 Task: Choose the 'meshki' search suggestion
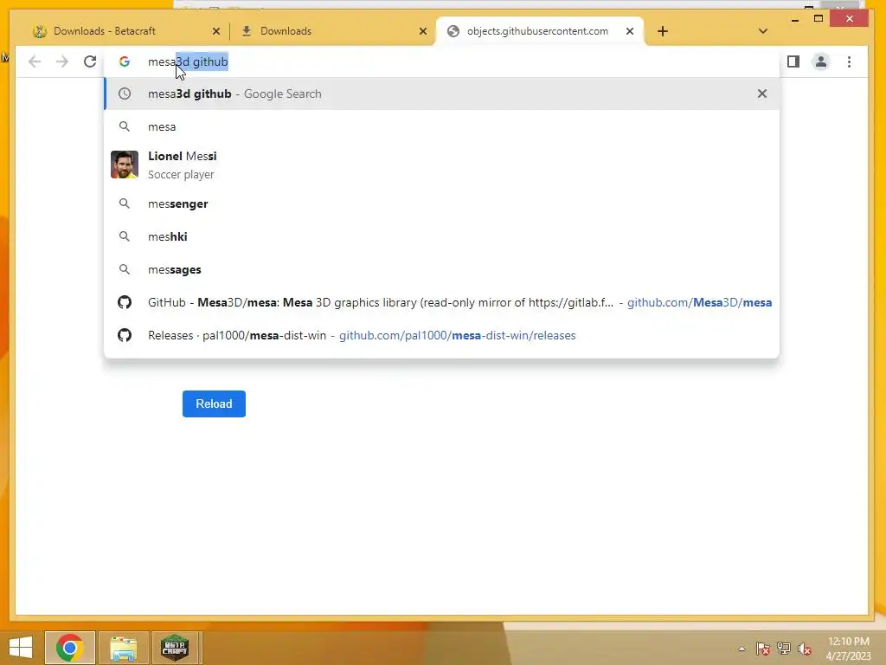442,236
